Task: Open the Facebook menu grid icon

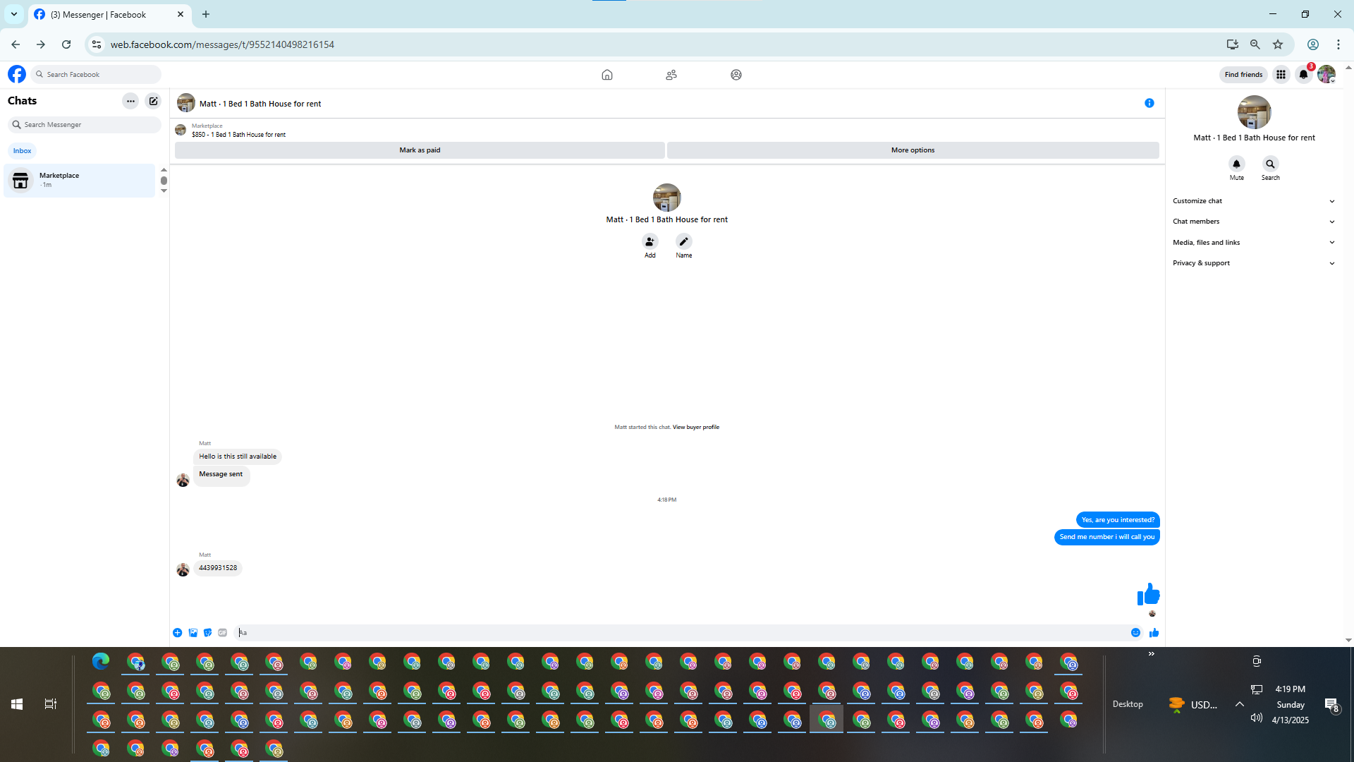Action: [x=1281, y=75]
